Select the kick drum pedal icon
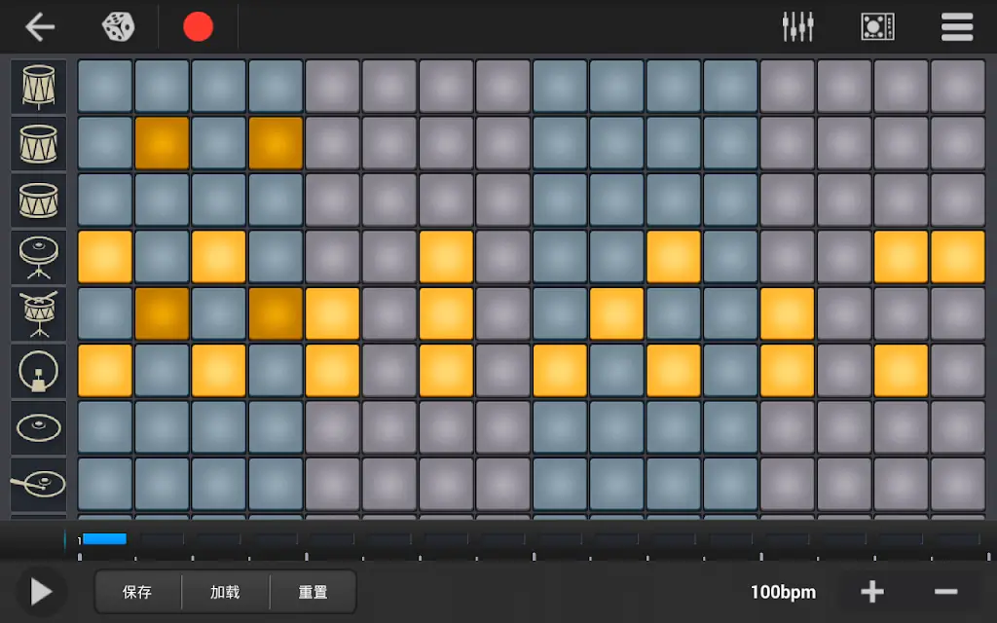Screen dimensions: 997x623 click(x=39, y=371)
